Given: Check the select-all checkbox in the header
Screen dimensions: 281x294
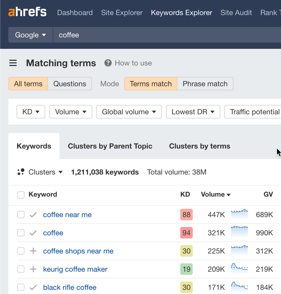Looking at the screenshot, I should [21, 195].
